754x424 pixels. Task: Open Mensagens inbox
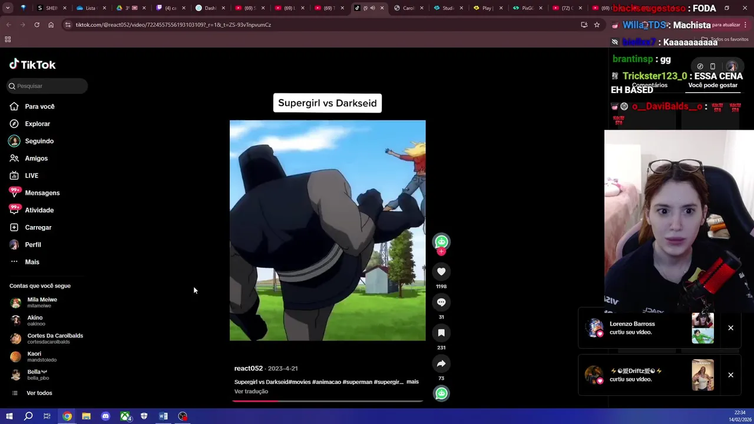[x=34, y=193]
